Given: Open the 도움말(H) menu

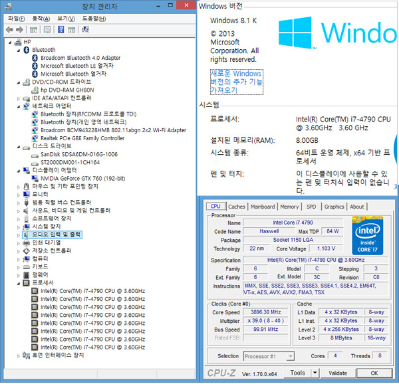Looking at the screenshot, I should [x=94, y=19].
